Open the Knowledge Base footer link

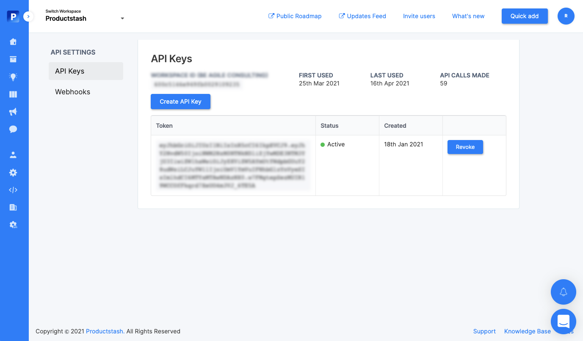coord(528,331)
